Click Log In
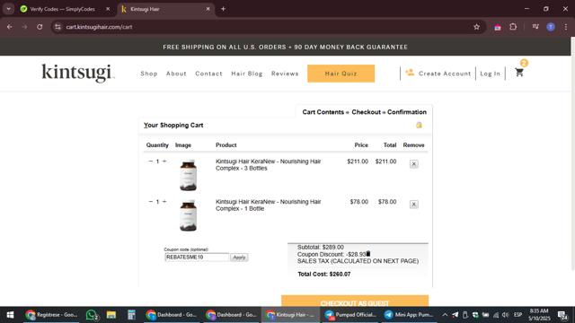575x323 pixels. pos(490,74)
